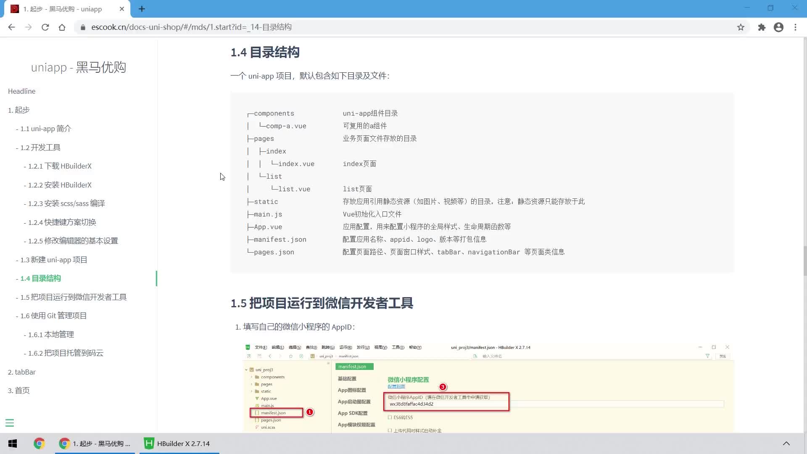The width and height of the screenshot is (807, 454).
Task: Click 'index.vue' in the directory tree
Action: (296, 164)
